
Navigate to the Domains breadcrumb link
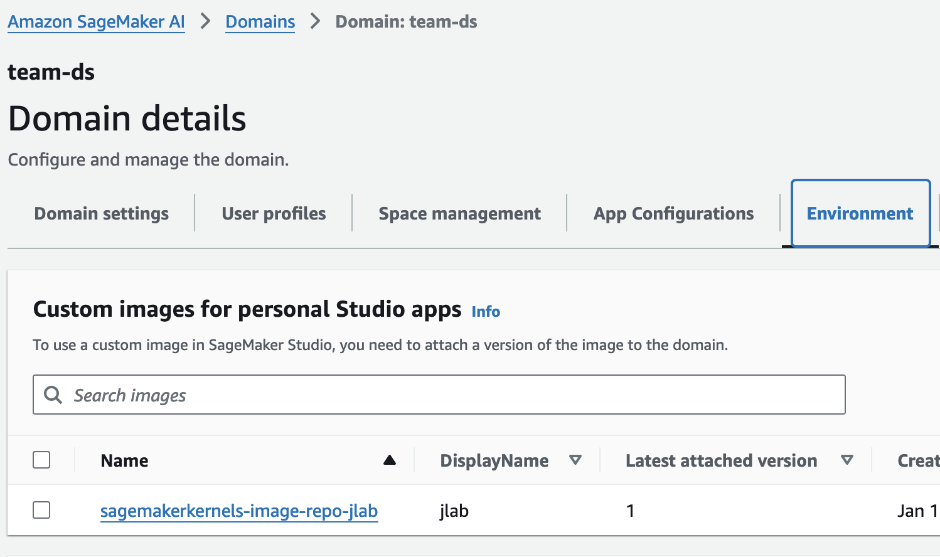[260, 22]
